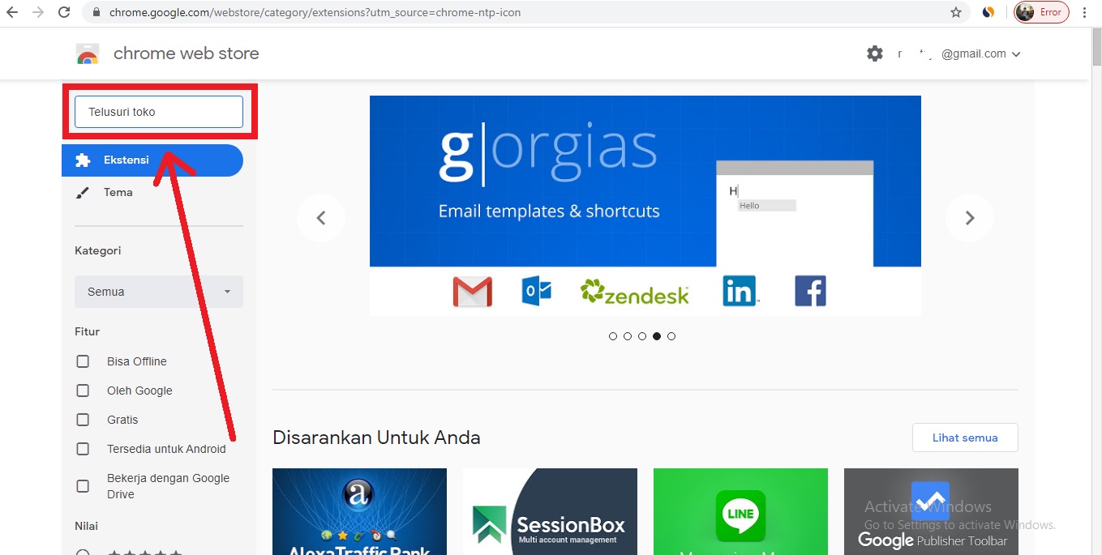Viewport: 1102px width, 555px height.
Task: Click the Kategori label
Action: [x=98, y=250]
